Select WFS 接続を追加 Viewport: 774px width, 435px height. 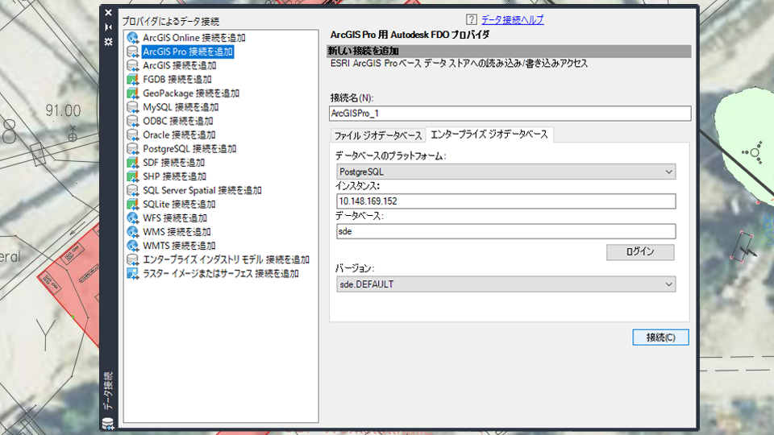click(175, 217)
